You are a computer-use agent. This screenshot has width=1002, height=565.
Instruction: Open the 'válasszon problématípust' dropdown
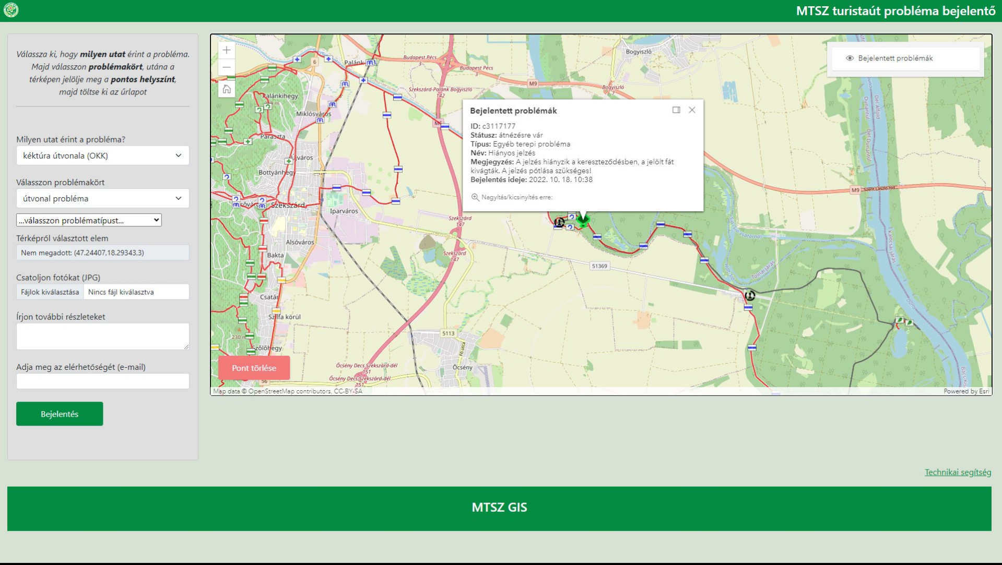pyautogui.click(x=89, y=220)
